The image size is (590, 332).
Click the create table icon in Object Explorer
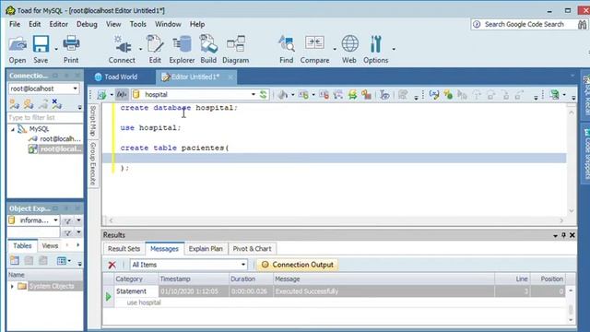[15, 260]
